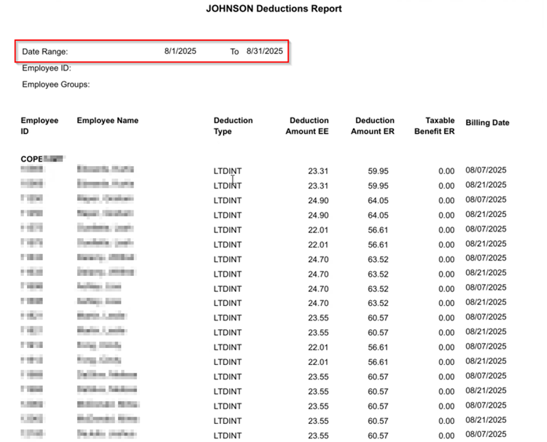Click 0.00 in the 23.31 row billed 08/07/2025
Viewport: 547px width, 442px height.
pyautogui.click(x=446, y=171)
